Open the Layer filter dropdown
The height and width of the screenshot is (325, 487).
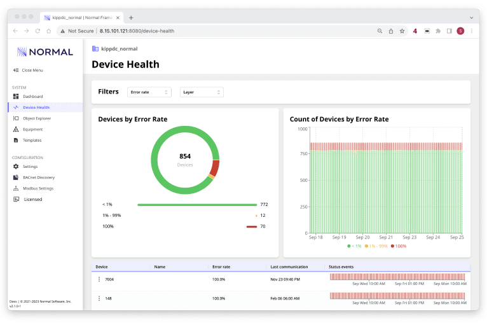click(202, 92)
